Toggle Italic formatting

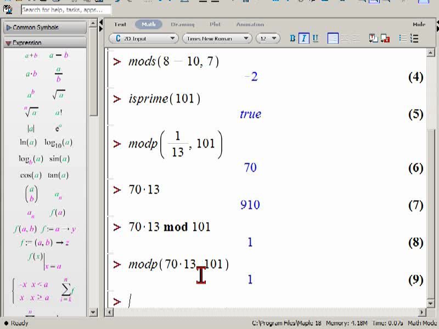(x=304, y=38)
